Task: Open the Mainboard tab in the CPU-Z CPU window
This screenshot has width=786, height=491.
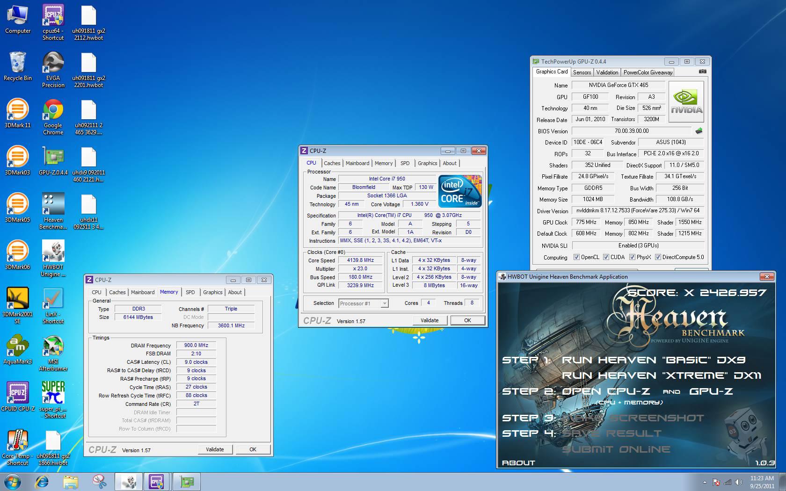Action: click(x=357, y=163)
